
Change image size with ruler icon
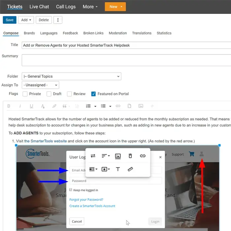coord(130,169)
